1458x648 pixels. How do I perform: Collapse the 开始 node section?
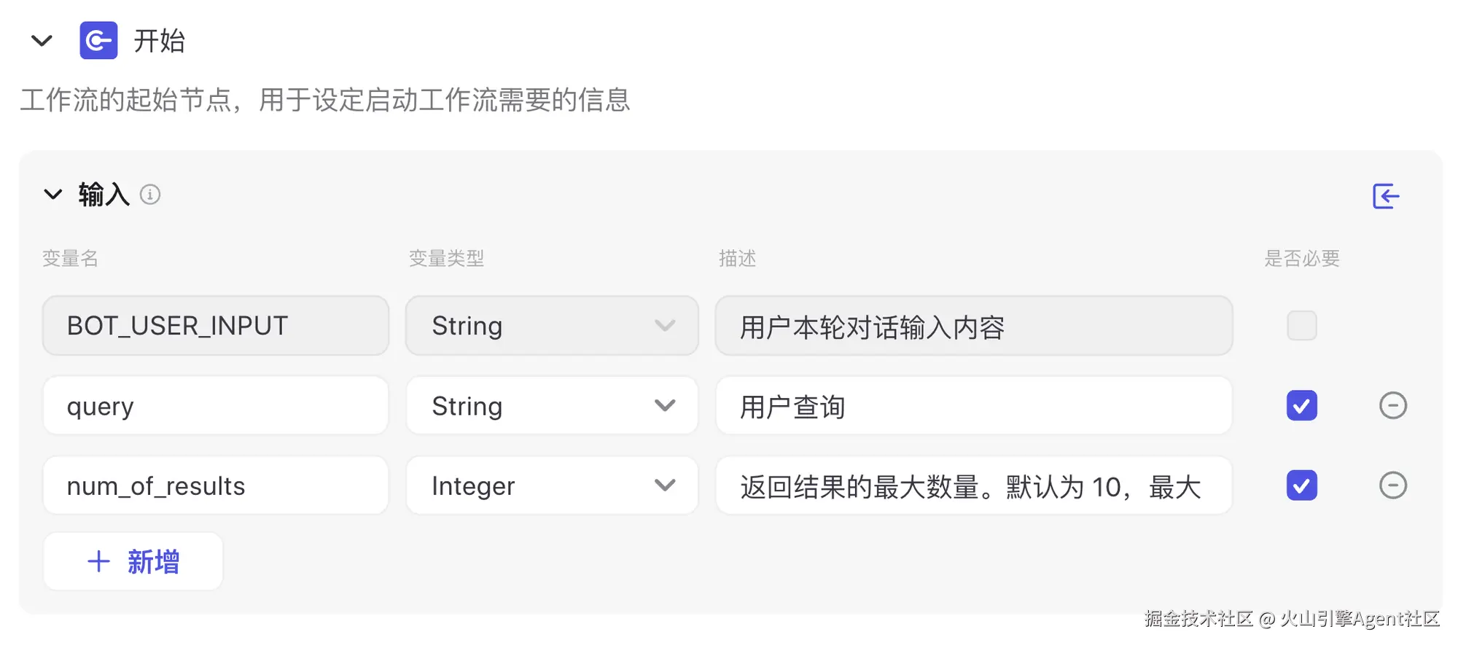(x=42, y=41)
